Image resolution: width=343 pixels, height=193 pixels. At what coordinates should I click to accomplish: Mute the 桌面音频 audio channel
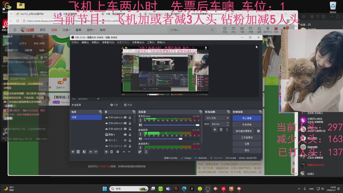click(141, 139)
